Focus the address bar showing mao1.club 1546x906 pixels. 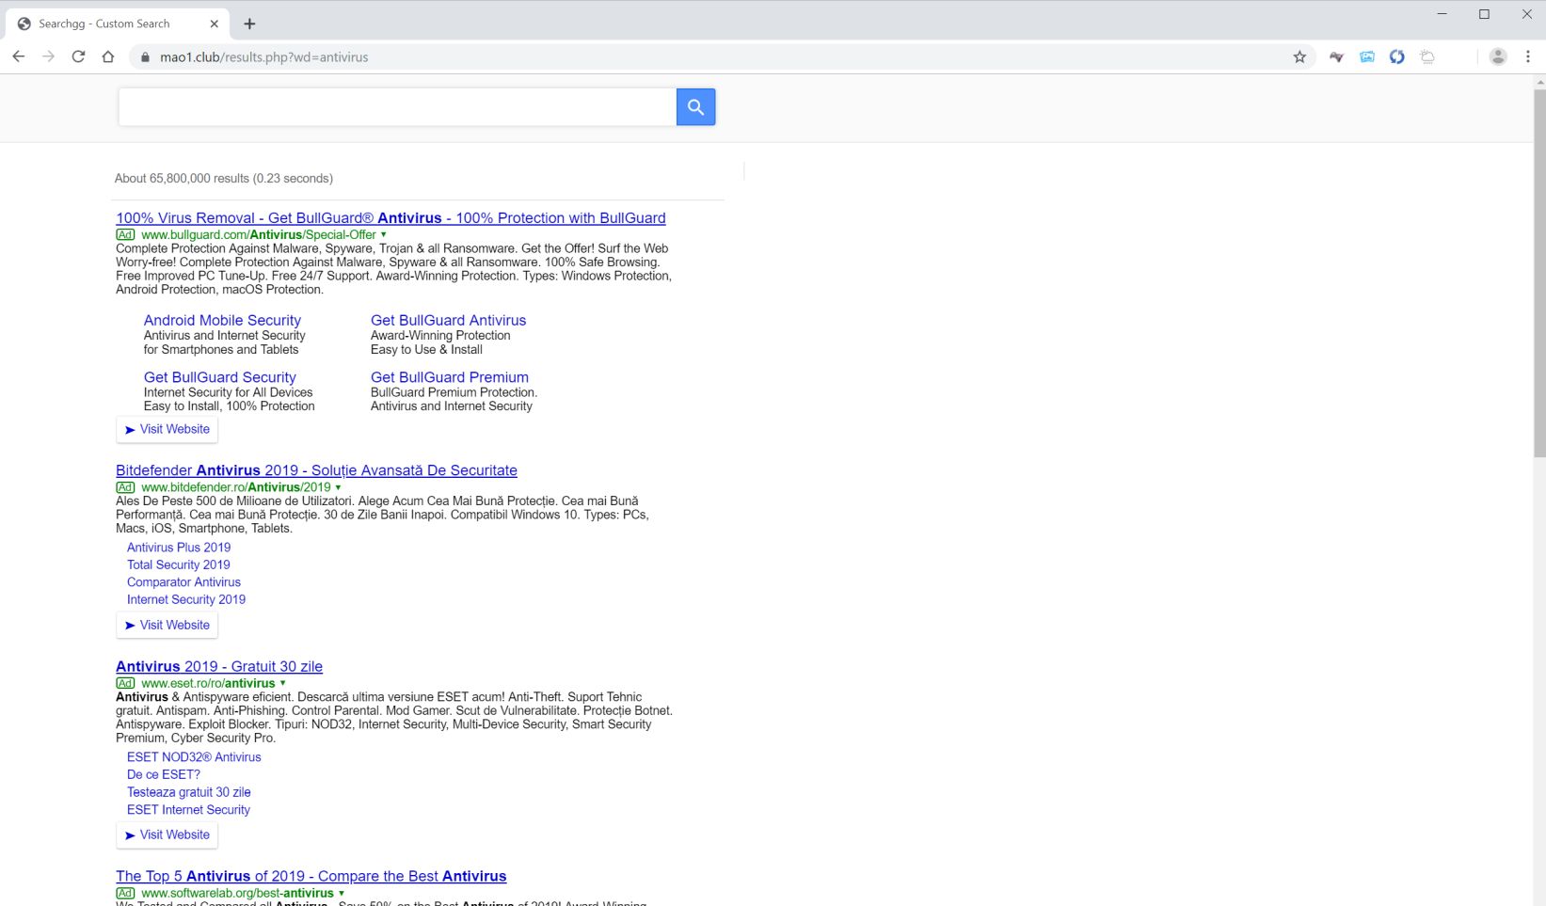[720, 56]
